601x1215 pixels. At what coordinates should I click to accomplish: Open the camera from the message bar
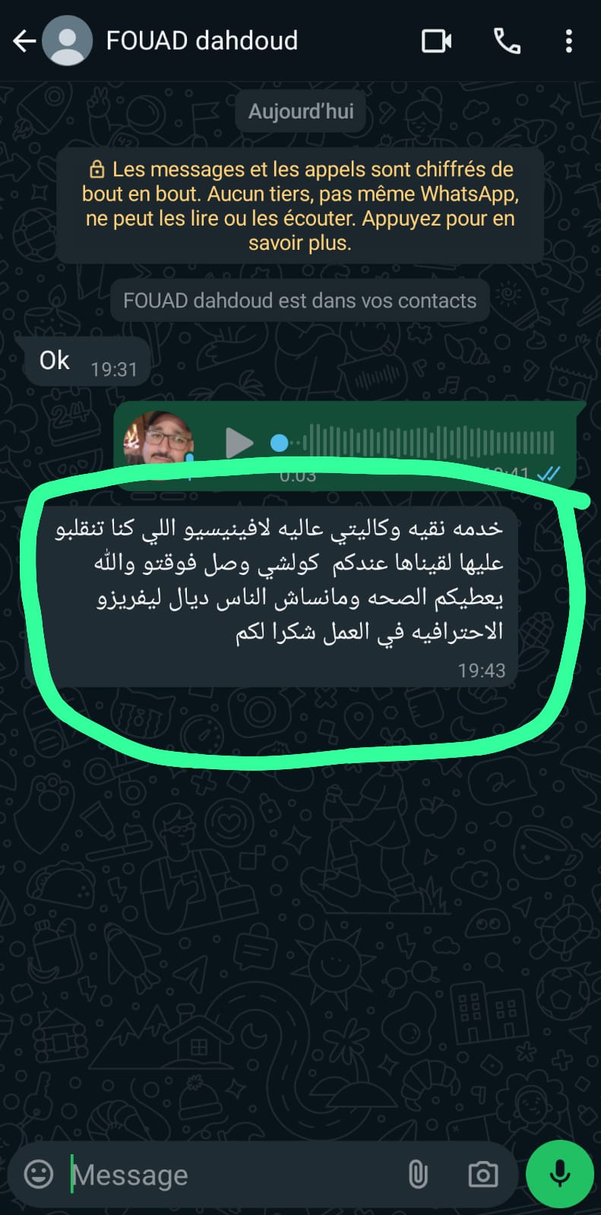(482, 1174)
